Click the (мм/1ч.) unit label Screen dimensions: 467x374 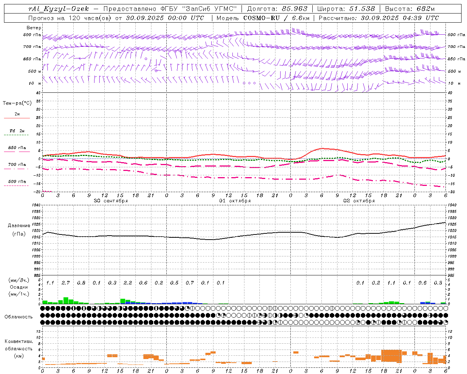pyautogui.click(x=19, y=294)
